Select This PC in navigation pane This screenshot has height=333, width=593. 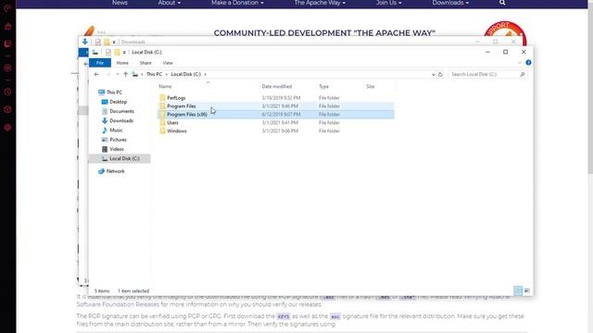(x=114, y=92)
